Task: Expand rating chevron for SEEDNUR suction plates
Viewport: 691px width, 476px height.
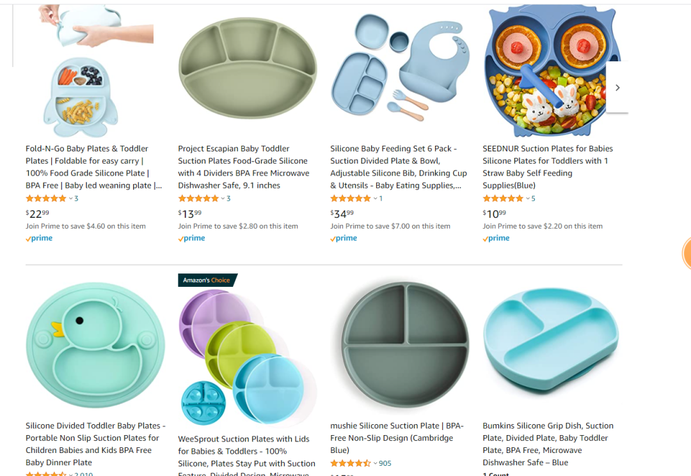Action: pyautogui.click(x=528, y=199)
